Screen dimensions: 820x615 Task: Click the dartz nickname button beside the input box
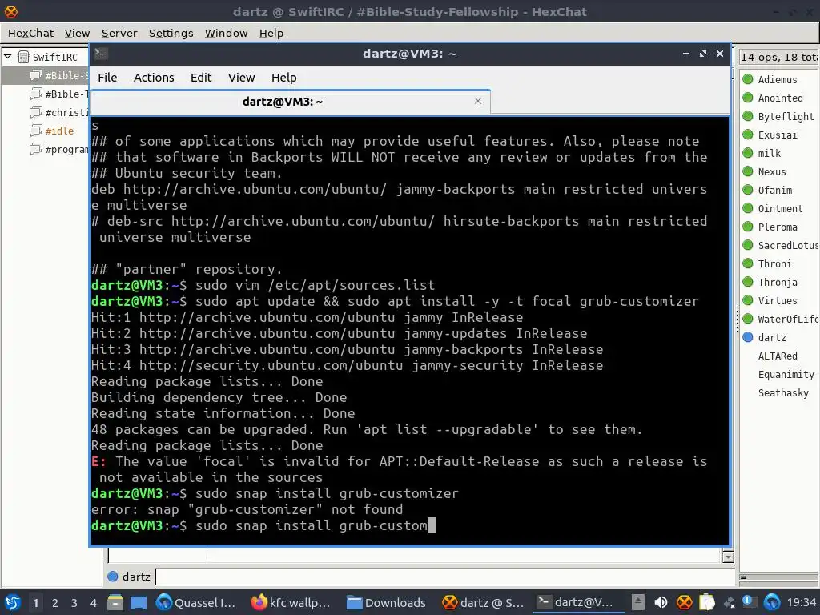[129, 577]
